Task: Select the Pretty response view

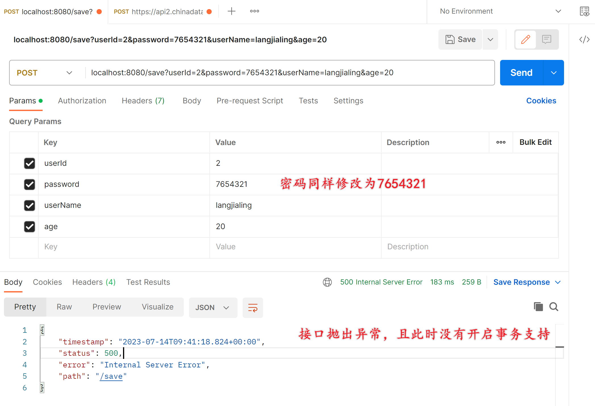Action: coord(25,307)
